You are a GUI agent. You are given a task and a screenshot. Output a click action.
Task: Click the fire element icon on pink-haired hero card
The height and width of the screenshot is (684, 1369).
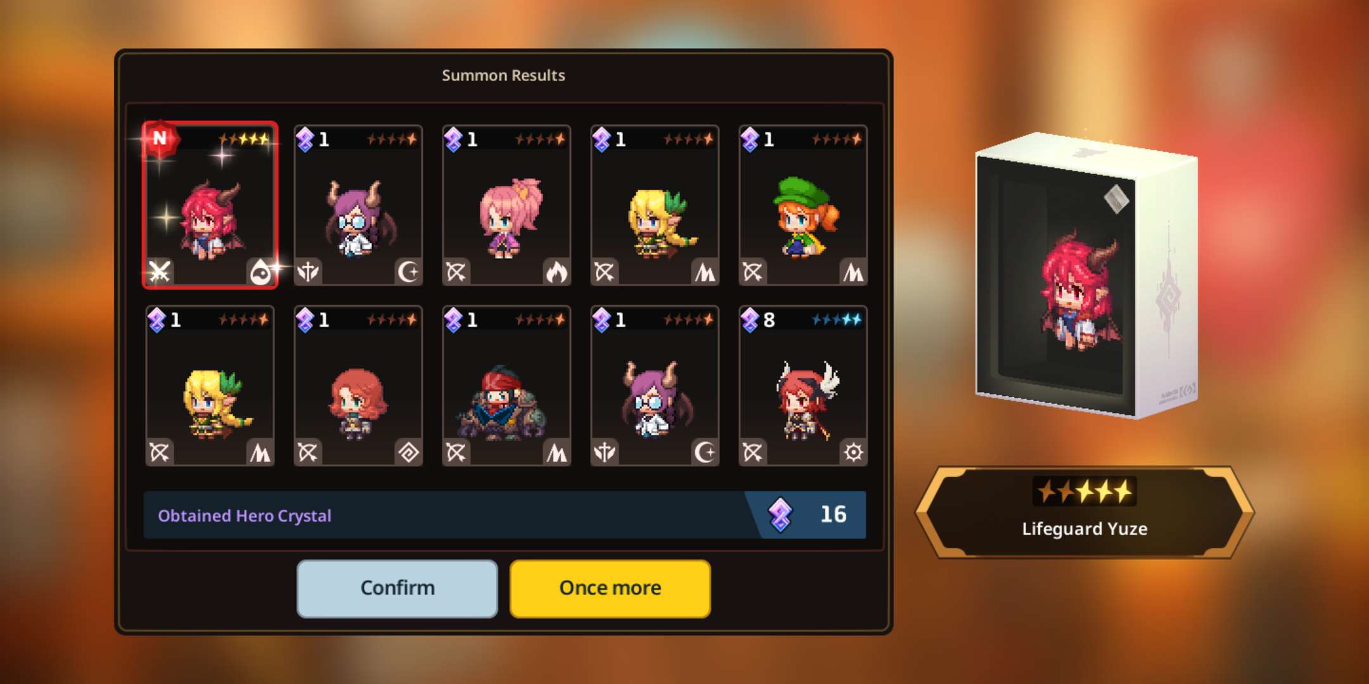click(556, 272)
